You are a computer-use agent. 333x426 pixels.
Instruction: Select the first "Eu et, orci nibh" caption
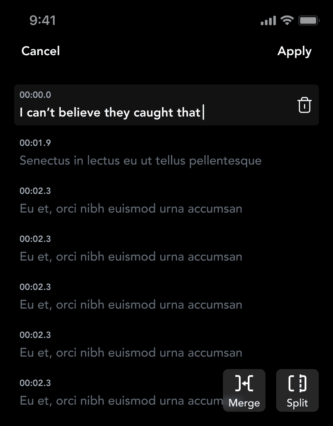coord(131,209)
